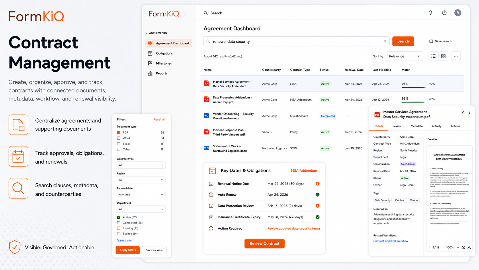The width and height of the screenshot is (479, 270).
Task: Open the results more options ellipsis
Action: pyautogui.click(x=456, y=56)
